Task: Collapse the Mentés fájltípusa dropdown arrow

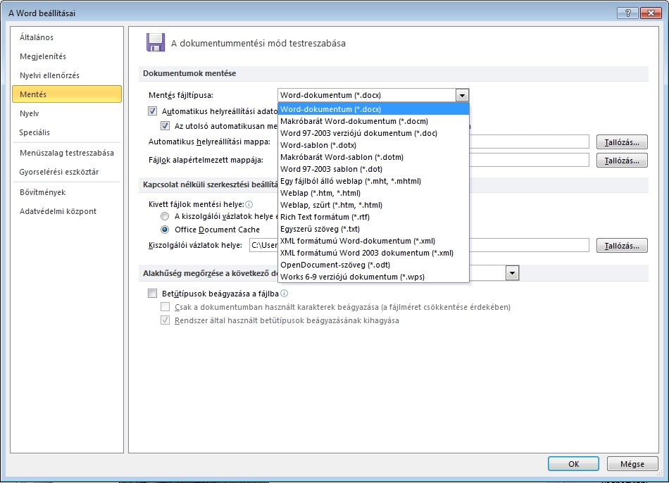Action: 462,95
